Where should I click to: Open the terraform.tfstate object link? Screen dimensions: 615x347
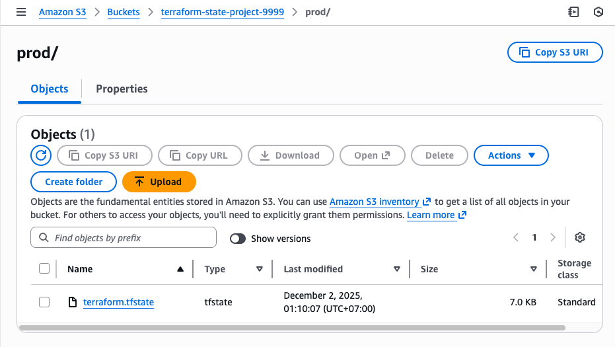pos(118,302)
